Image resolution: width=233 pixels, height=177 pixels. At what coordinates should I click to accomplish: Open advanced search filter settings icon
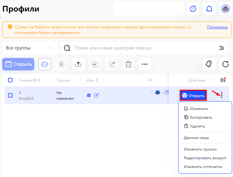click(x=222, y=48)
